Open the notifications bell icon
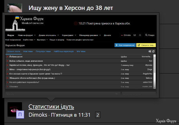Screen dimensions: 179x125 [x=140, y=35]
